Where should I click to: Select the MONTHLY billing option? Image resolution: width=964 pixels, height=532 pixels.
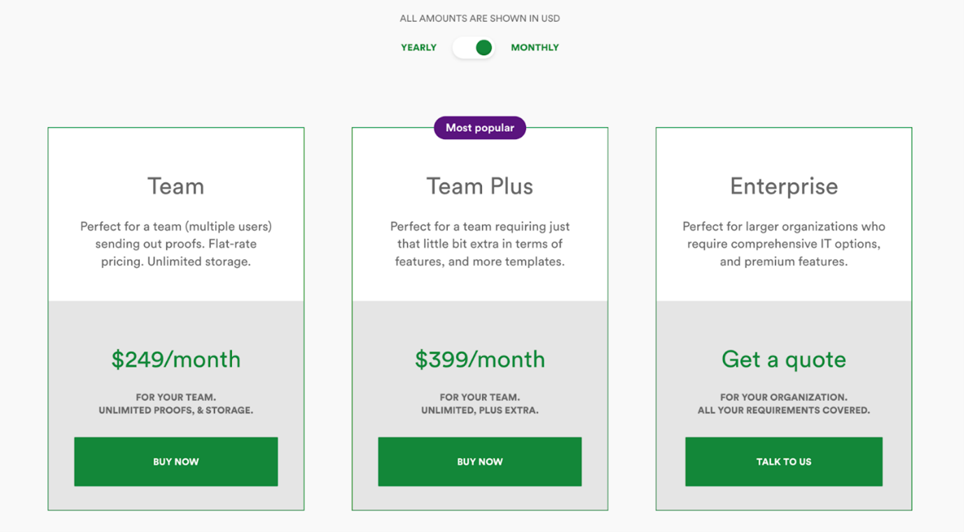pos(535,47)
